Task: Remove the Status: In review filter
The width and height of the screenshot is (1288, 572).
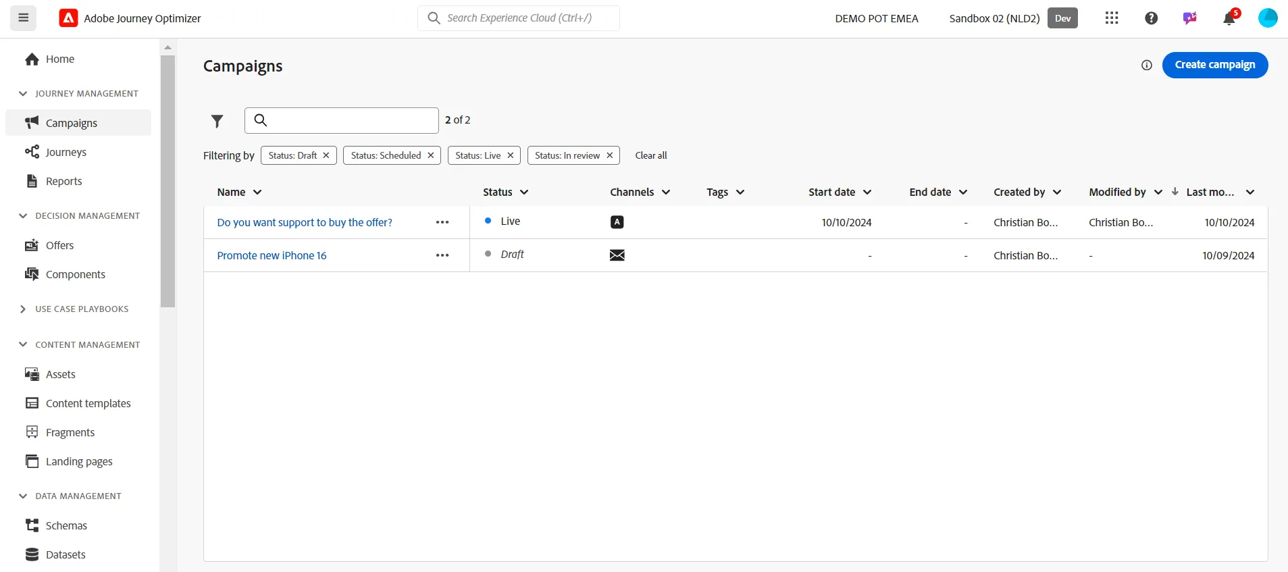Action: coord(610,155)
